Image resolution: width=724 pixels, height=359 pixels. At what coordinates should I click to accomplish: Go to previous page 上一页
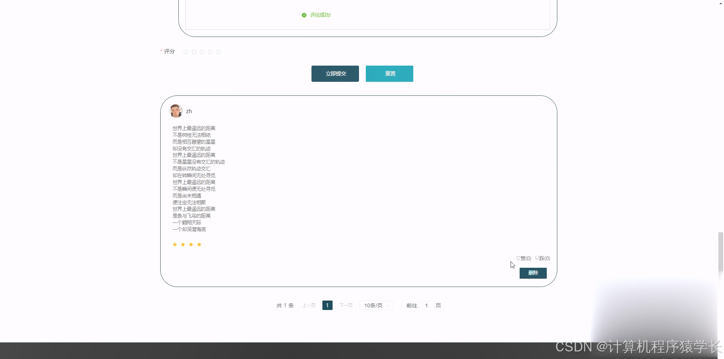point(309,305)
